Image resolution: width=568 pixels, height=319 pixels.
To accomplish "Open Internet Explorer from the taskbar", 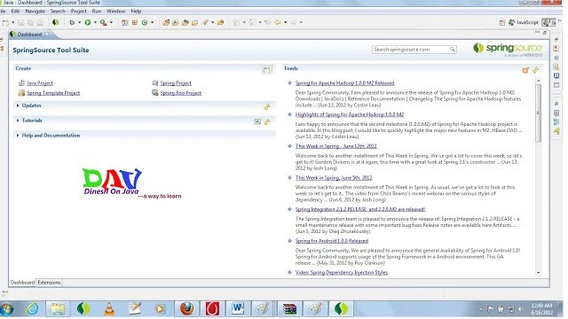I will point(32,309).
